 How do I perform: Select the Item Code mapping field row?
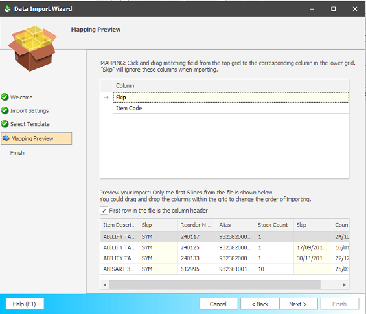[231, 109]
